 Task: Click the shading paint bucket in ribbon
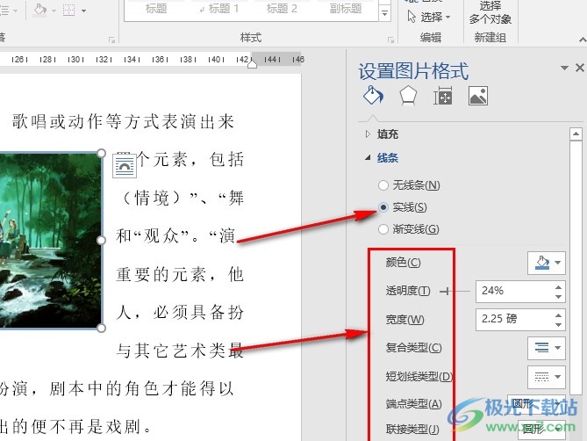40,10
